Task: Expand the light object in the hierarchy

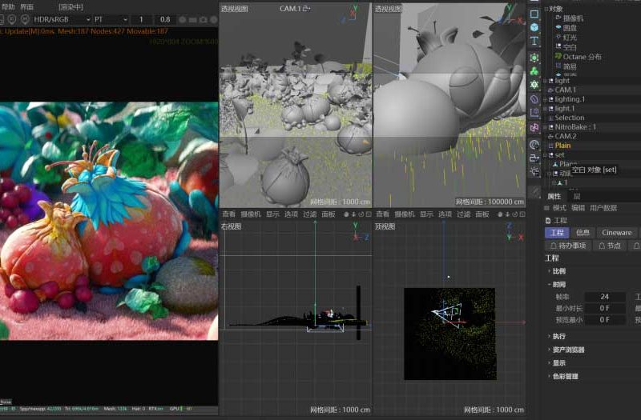Action: pyautogui.click(x=546, y=81)
